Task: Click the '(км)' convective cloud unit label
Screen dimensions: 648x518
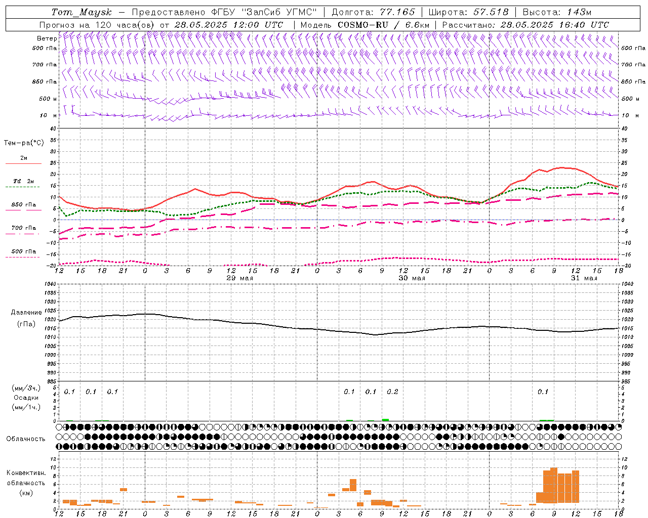Action: tap(26, 493)
